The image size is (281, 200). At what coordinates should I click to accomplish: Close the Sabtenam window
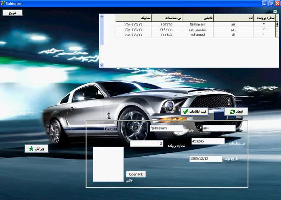(278, 3)
